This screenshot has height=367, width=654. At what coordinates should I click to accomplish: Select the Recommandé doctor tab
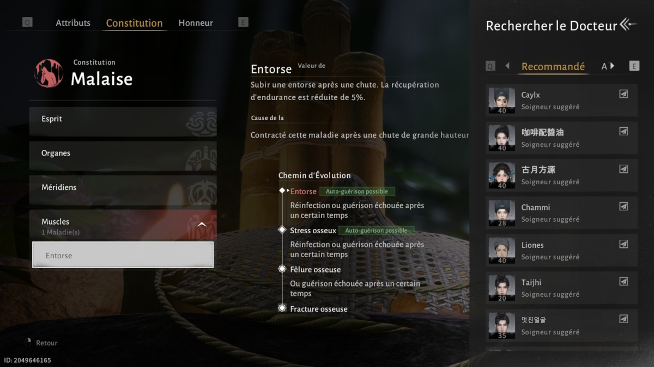tap(553, 66)
